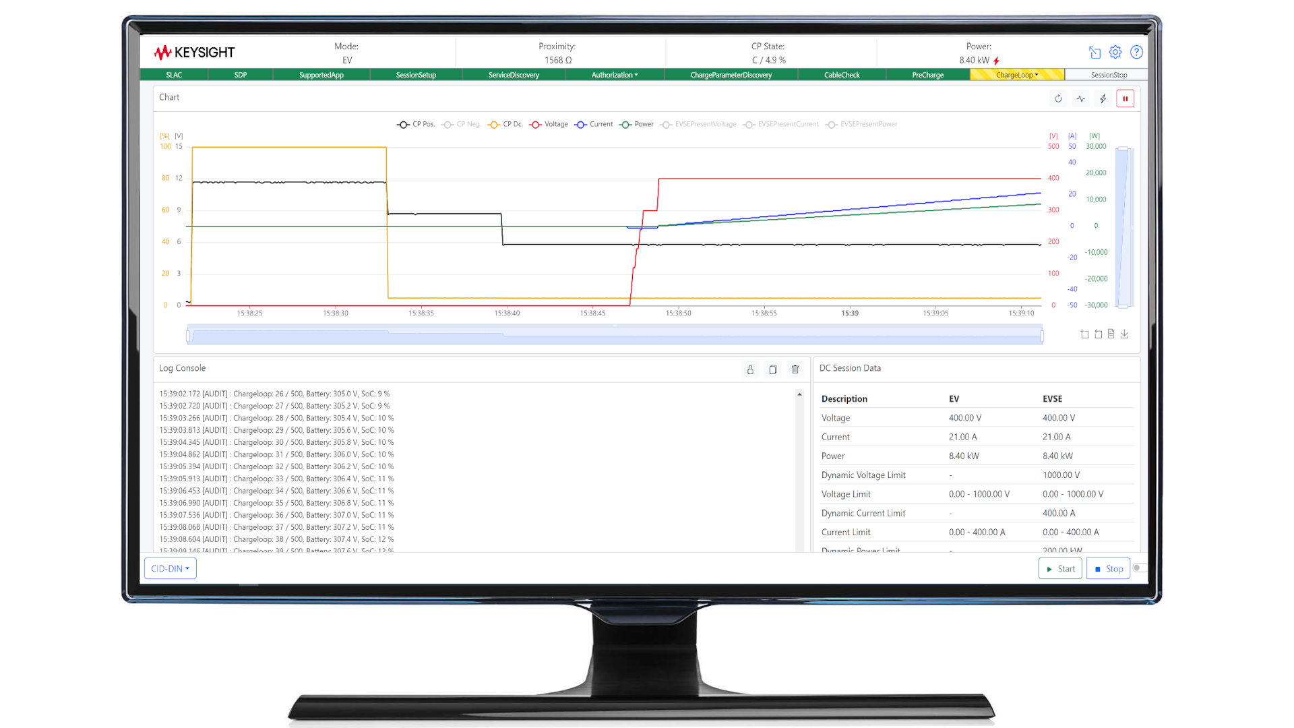Open the CID-DIN protocol dropdown
Image resolution: width=1294 pixels, height=728 pixels.
tap(170, 568)
